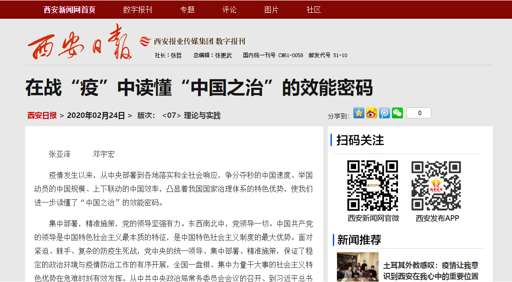Share article to Sina Weibo
The height and width of the screenshot is (282, 512).
[x=372, y=113]
